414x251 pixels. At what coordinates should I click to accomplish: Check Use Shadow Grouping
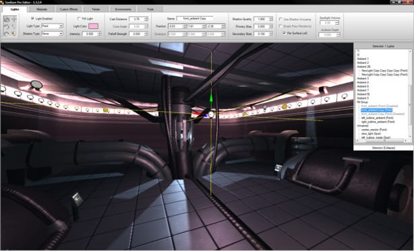[280, 19]
